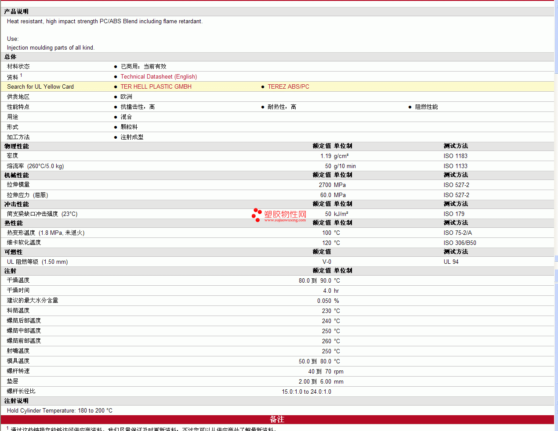Viewport: 558px width, 431px height.
Task: Click 干燥温度 row label
Action: [x=18, y=280]
